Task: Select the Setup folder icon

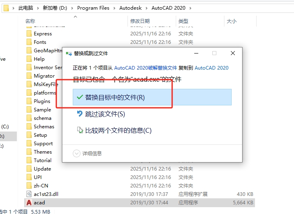Action: [29, 135]
